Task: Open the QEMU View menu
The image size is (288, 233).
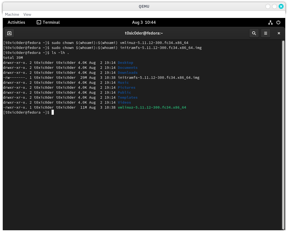Action: pyautogui.click(x=27, y=14)
